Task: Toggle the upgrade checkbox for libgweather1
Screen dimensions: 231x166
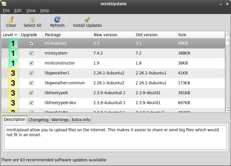Action: (31, 73)
